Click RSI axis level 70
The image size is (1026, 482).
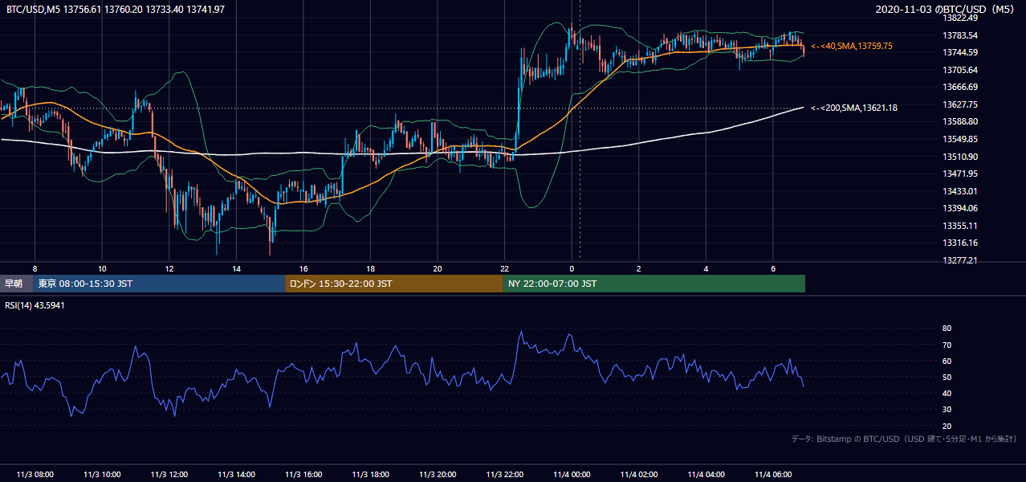click(x=947, y=345)
